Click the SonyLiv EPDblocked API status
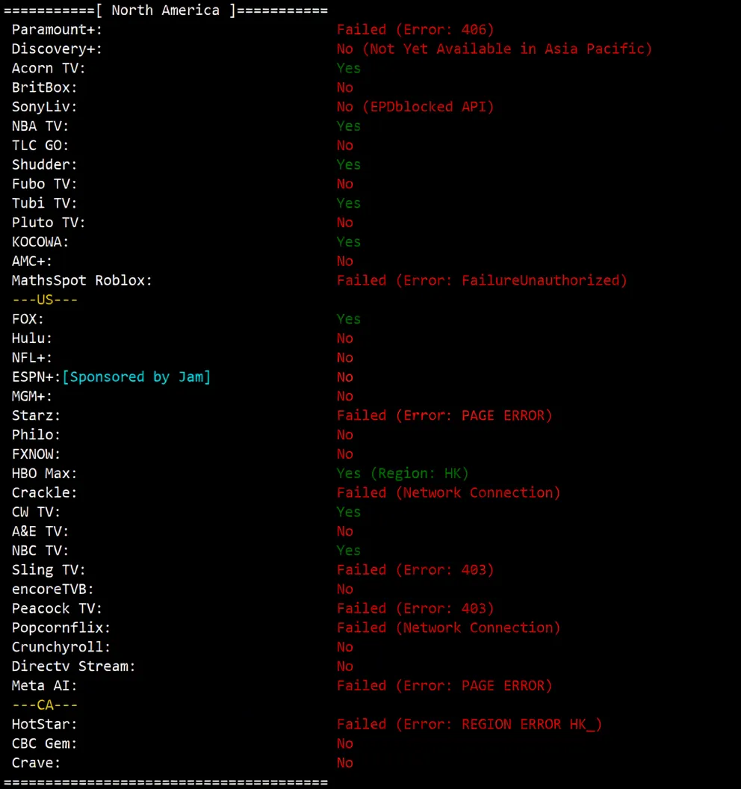 coord(415,107)
